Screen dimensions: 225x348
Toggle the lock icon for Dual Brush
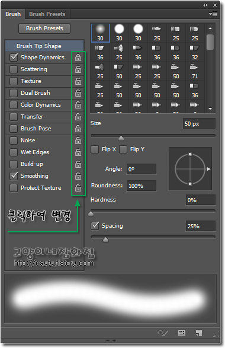click(x=78, y=93)
